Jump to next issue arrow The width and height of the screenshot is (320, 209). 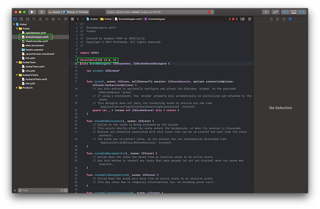(x=237, y=19)
